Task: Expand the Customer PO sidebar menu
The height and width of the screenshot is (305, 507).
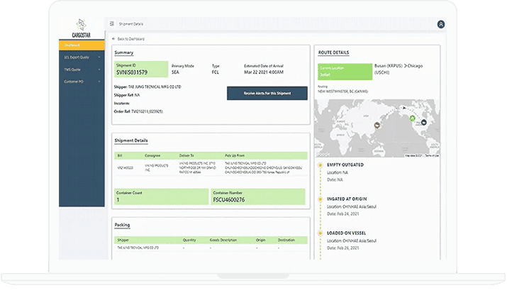Action: point(81,82)
